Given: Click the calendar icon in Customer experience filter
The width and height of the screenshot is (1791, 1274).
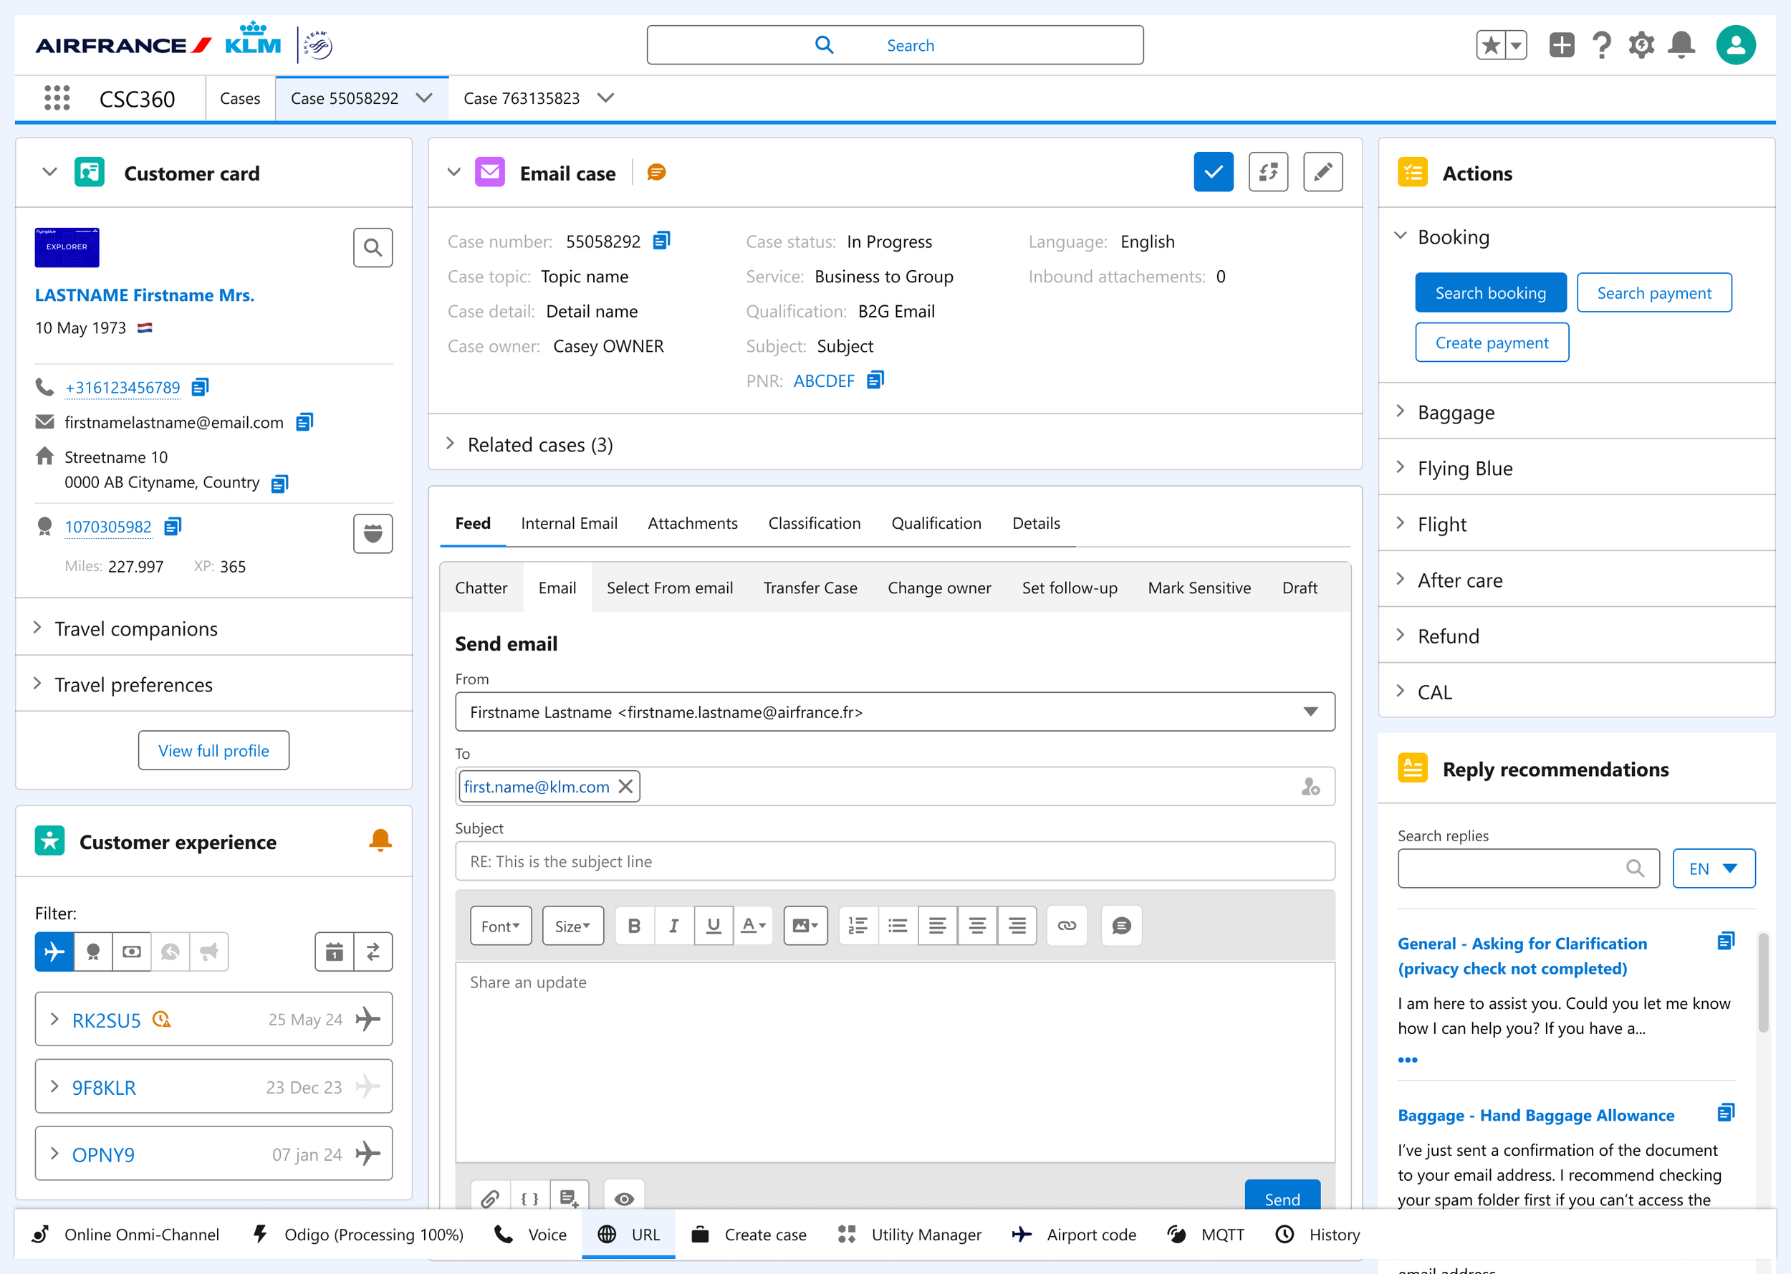Looking at the screenshot, I should coord(334,952).
